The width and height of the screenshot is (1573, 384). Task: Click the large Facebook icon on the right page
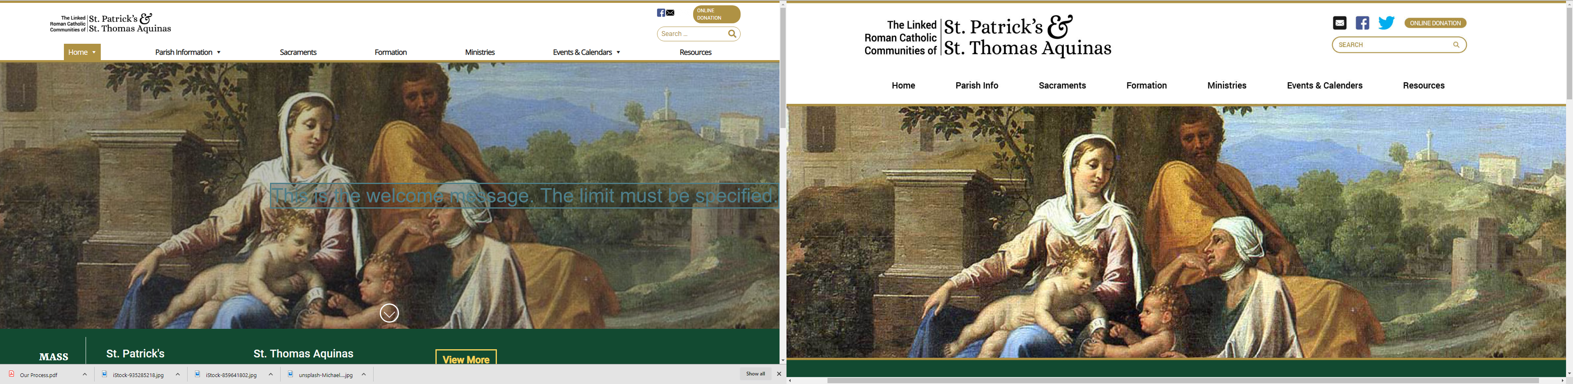pyautogui.click(x=1362, y=23)
